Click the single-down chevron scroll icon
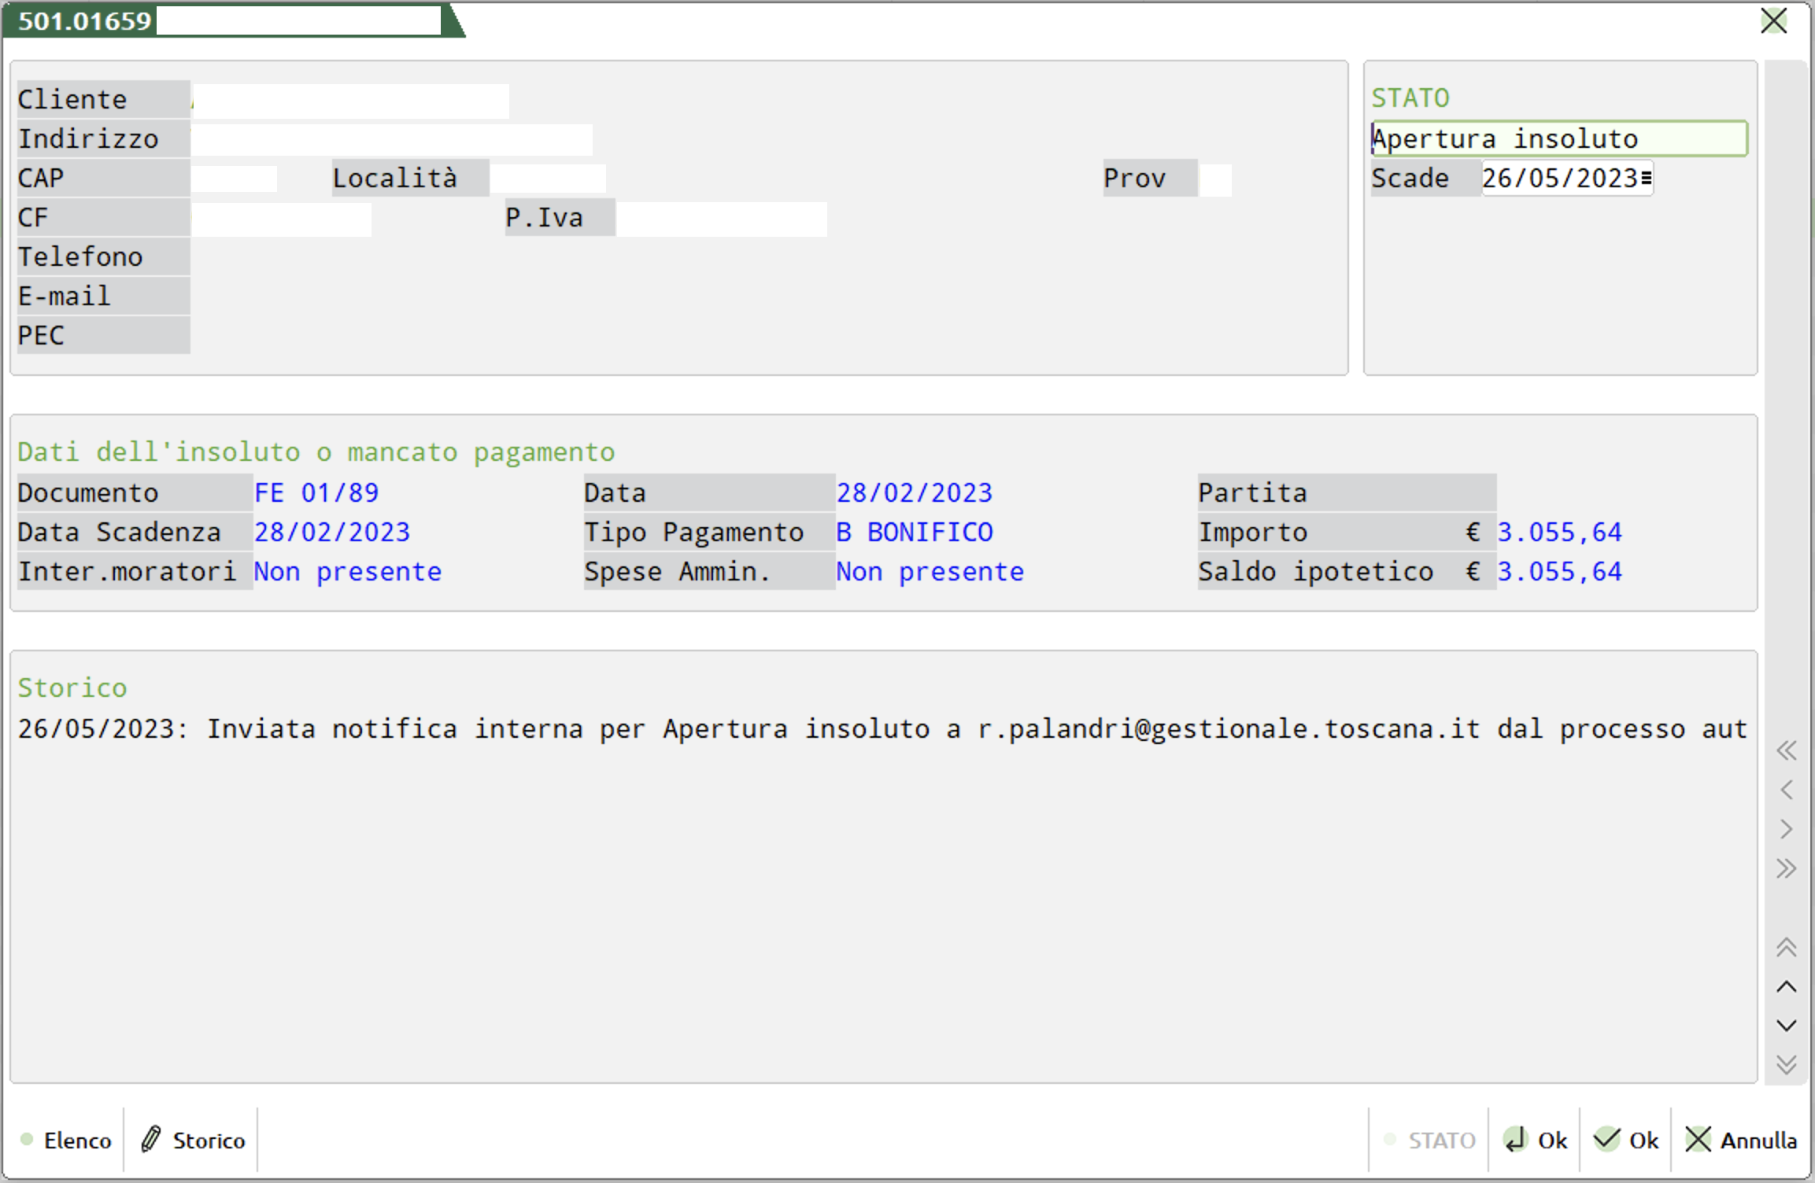This screenshot has width=1815, height=1183. click(1786, 1026)
